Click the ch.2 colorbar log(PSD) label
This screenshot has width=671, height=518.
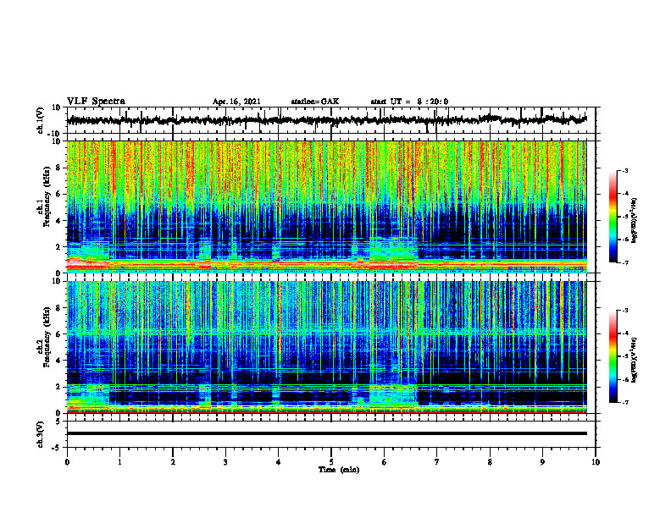click(635, 360)
